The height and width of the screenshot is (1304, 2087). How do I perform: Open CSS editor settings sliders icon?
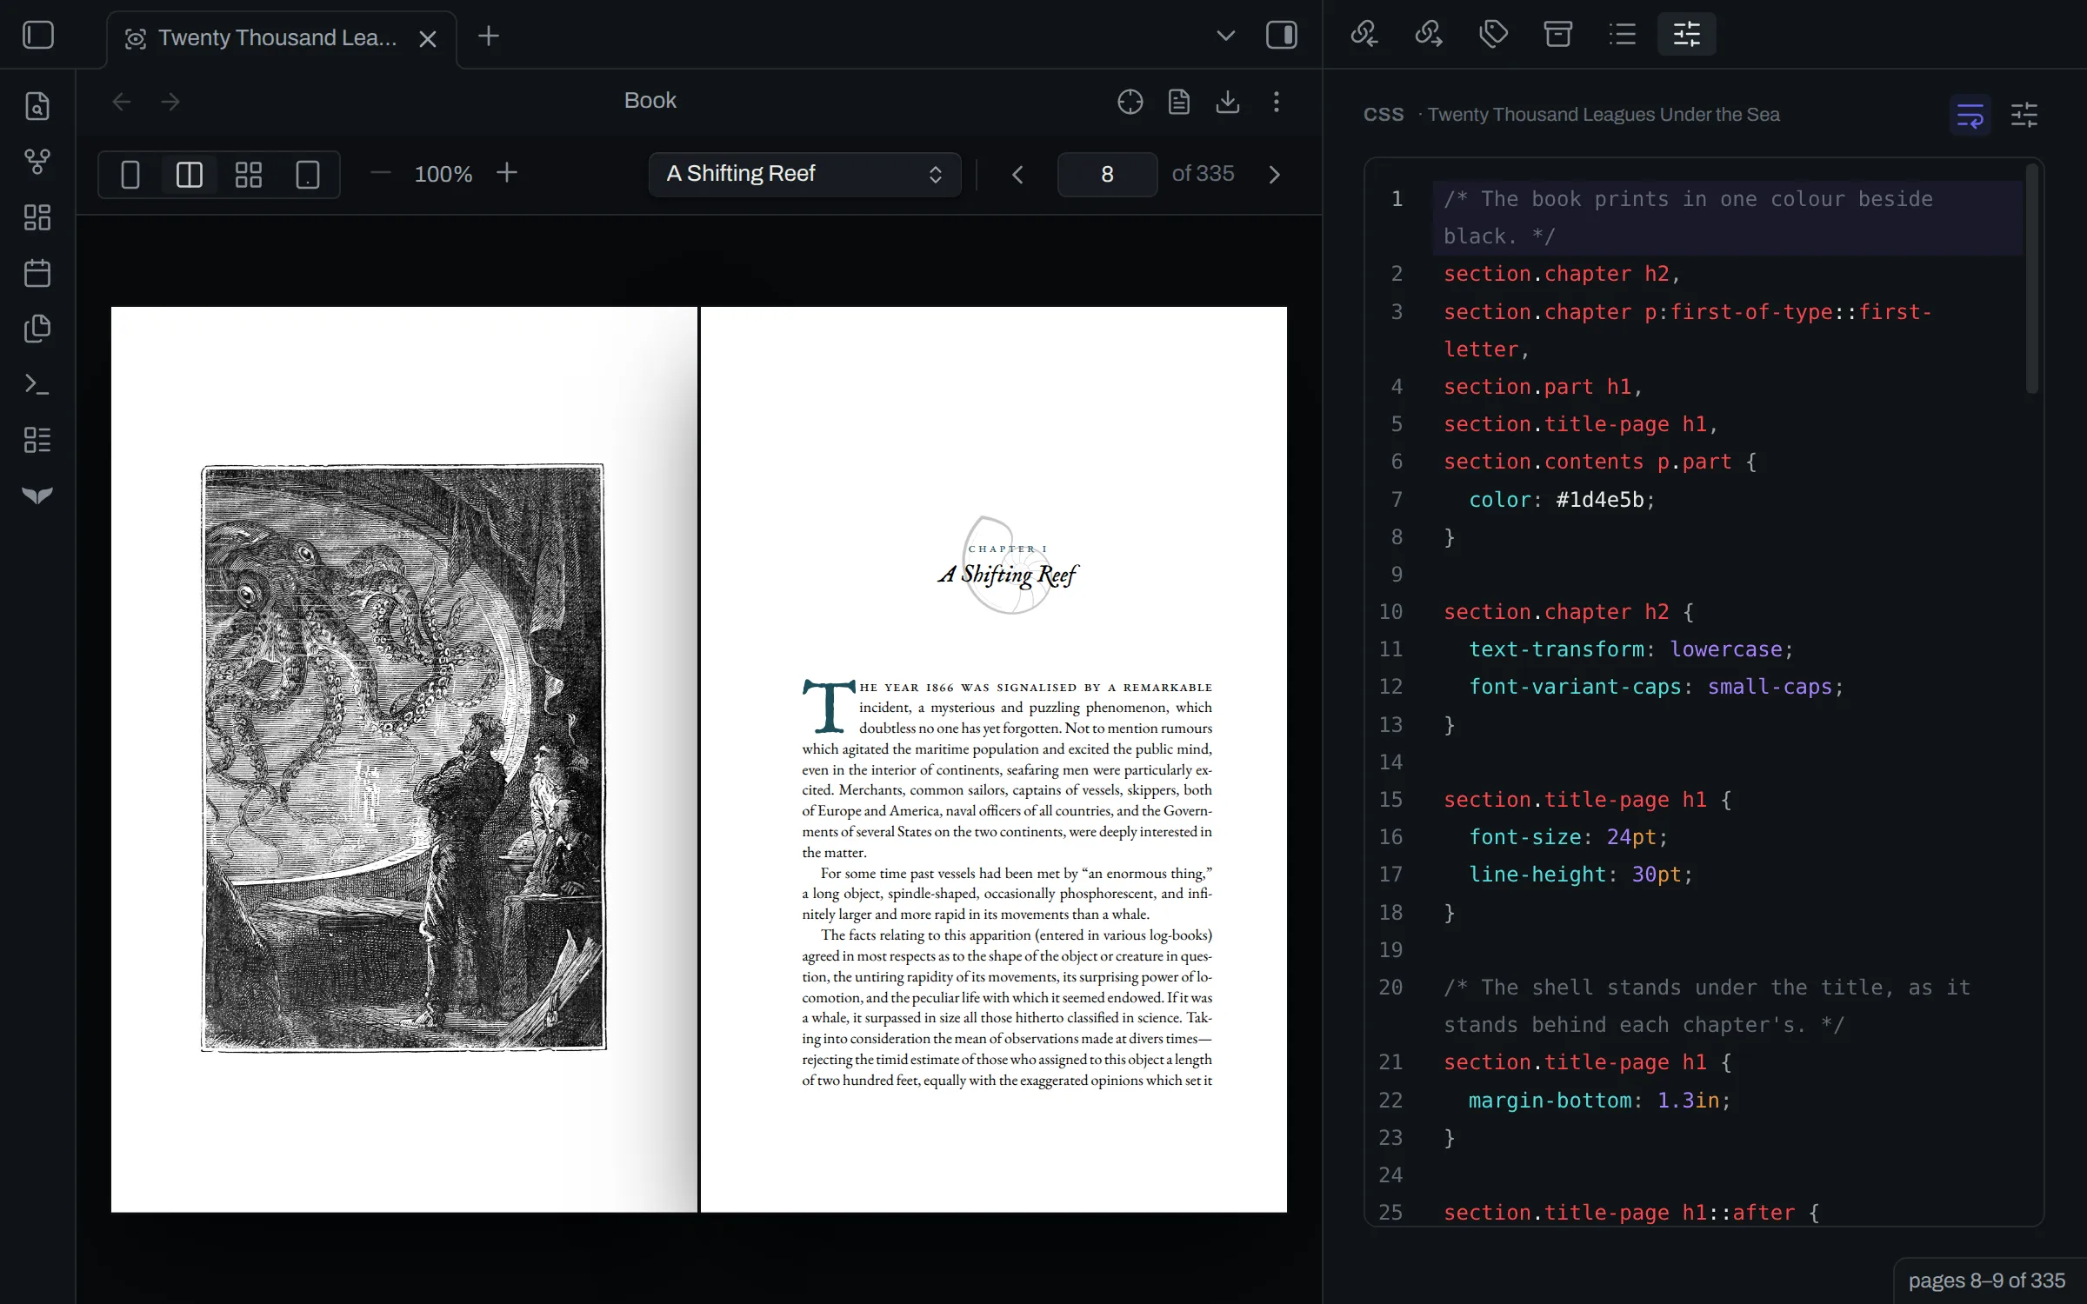pos(2024,115)
